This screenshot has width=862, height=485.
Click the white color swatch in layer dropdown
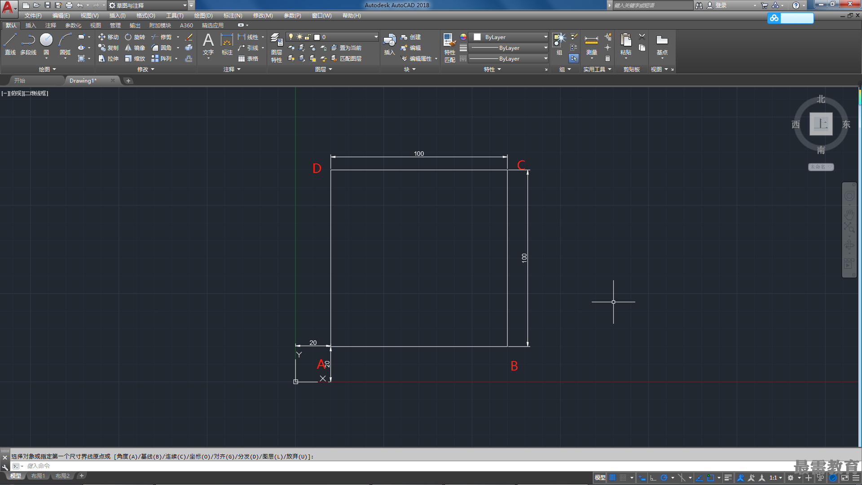click(317, 37)
